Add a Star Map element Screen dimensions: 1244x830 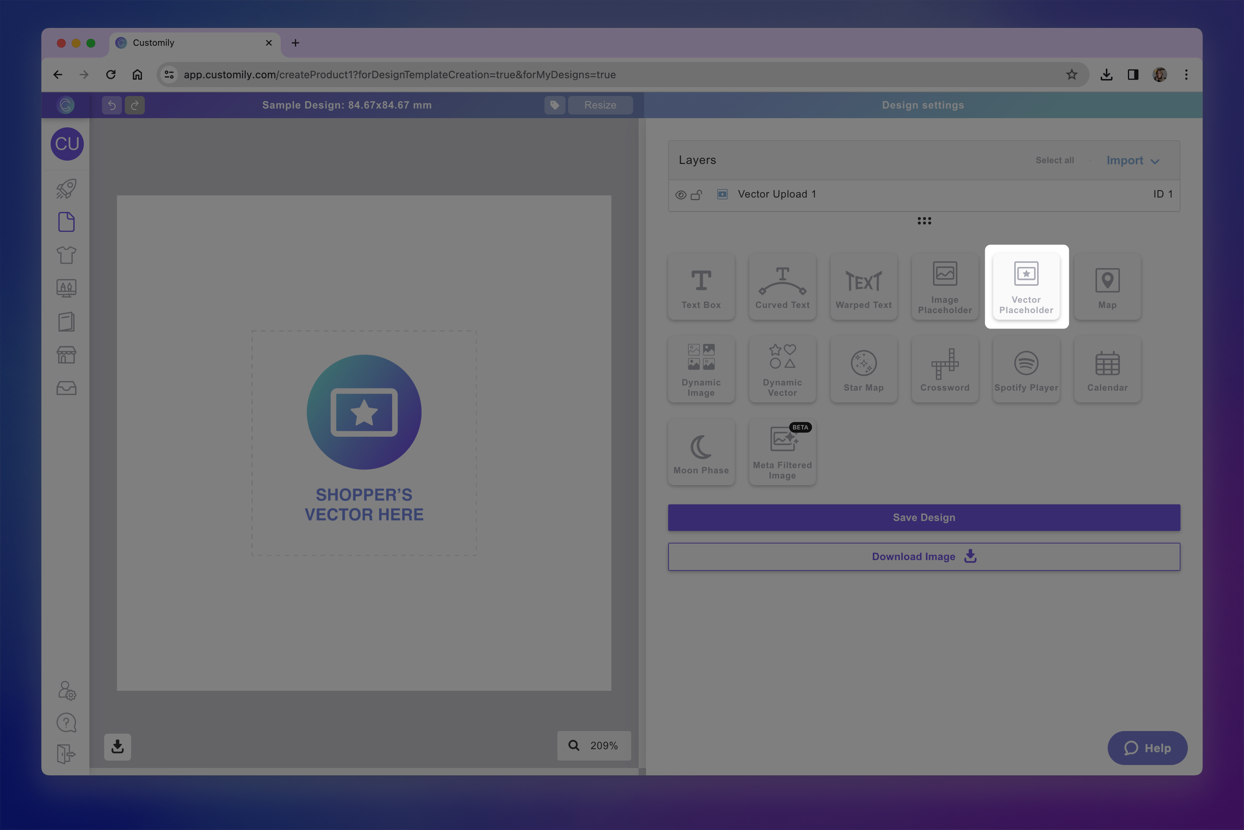pyautogui.click(x=863, y=370)
